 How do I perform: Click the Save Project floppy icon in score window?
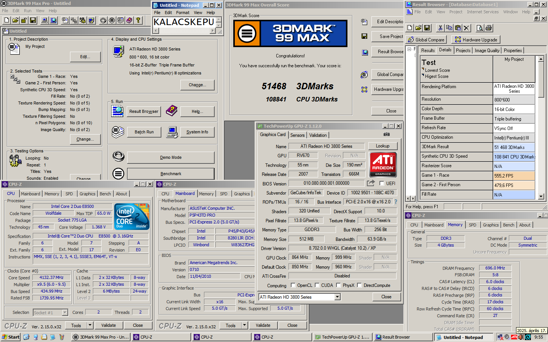click(x=364, y=36)
